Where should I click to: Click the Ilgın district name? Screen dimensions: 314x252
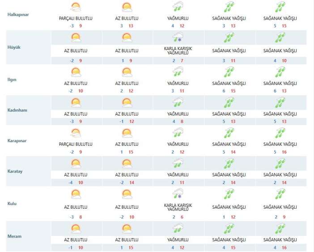tap(13, 79)
